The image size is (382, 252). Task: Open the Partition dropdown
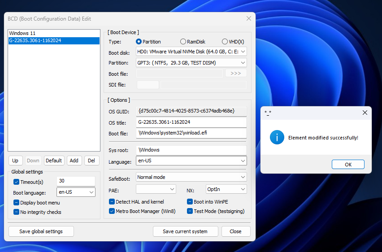[191, 63]
